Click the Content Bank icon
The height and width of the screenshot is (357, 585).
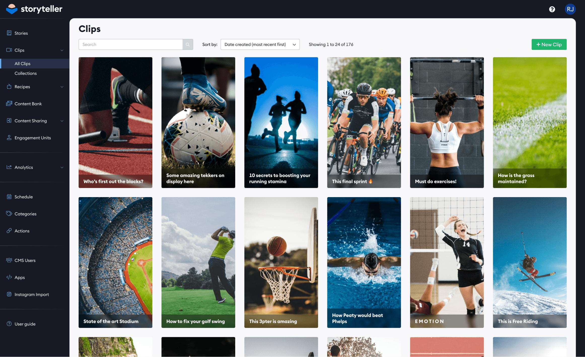9,104
